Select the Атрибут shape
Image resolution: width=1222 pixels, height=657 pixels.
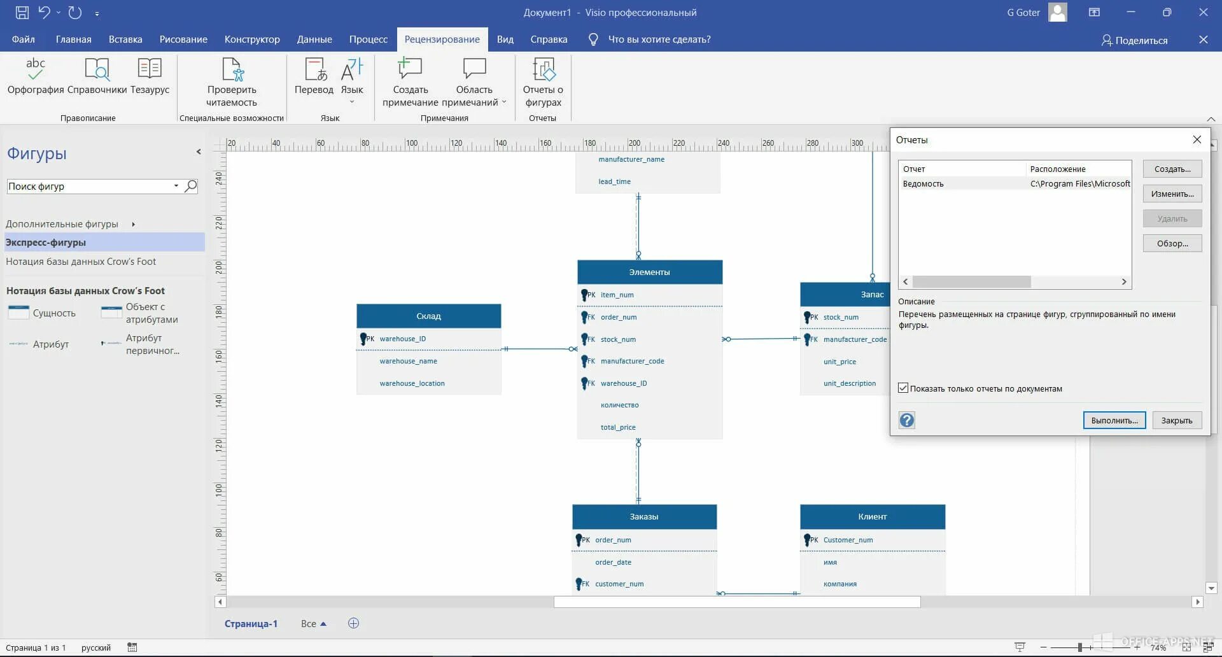pyautogui.click(x=38, y=344)
